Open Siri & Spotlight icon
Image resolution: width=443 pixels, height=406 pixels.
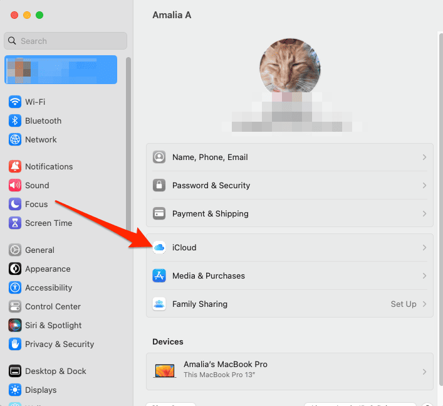tap(15, 325)
